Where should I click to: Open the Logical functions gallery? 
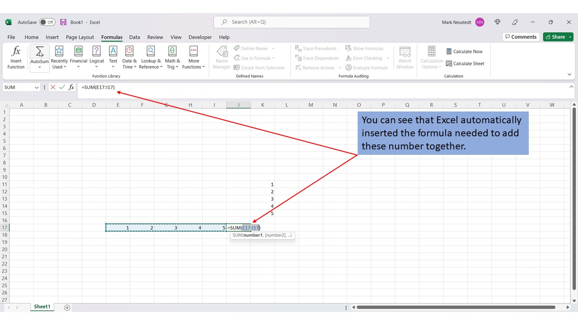point(96,56)
